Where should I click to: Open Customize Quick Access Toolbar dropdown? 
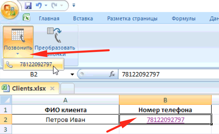click(74, 5)
